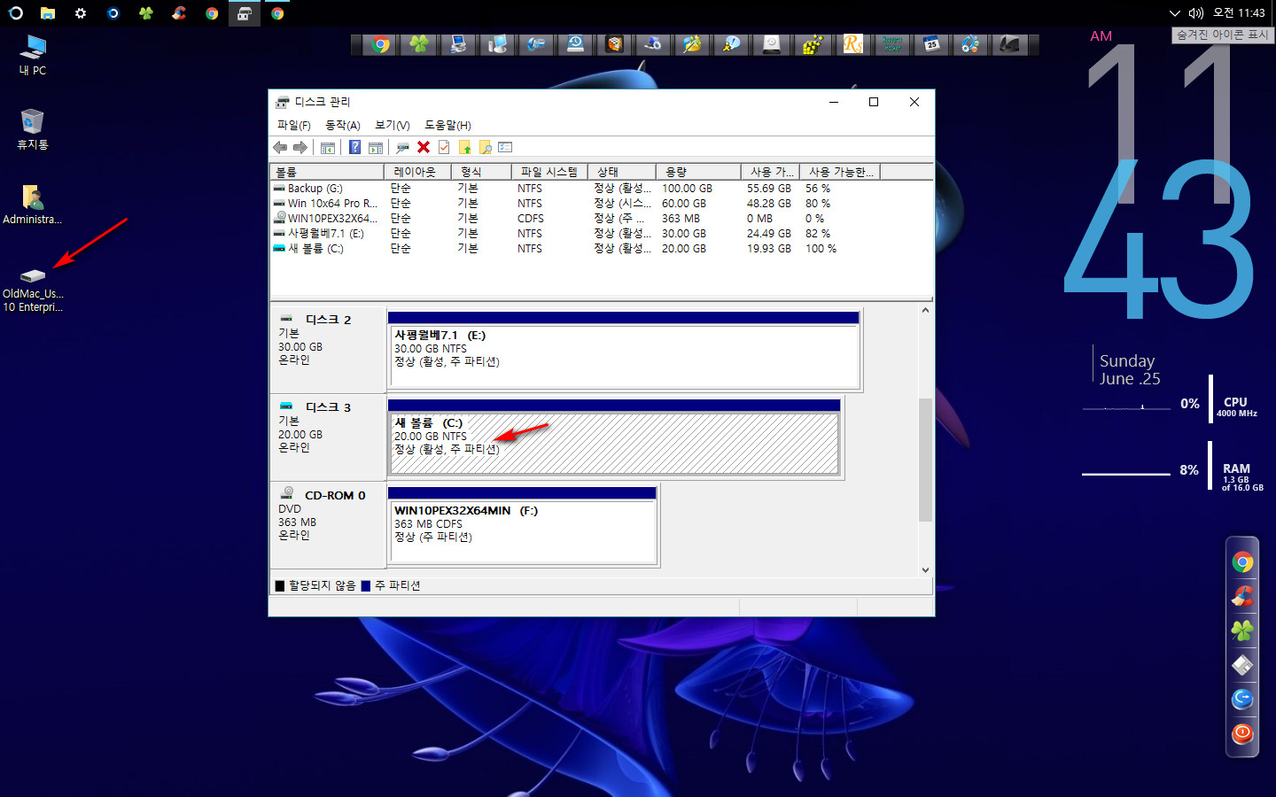Open the 휴지통 recycle bin icon
Viewport: 1276px width, 797px height.
[33, 129]
